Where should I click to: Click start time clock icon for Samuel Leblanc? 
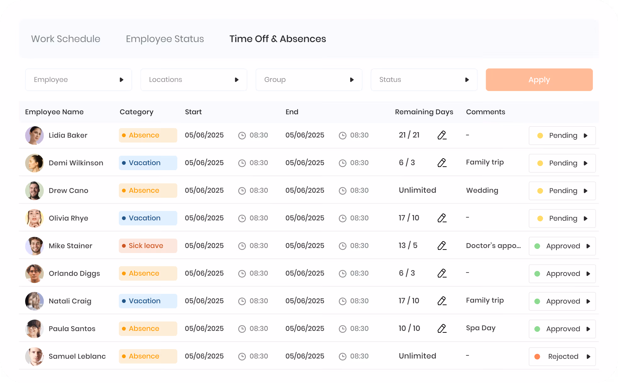242,357
